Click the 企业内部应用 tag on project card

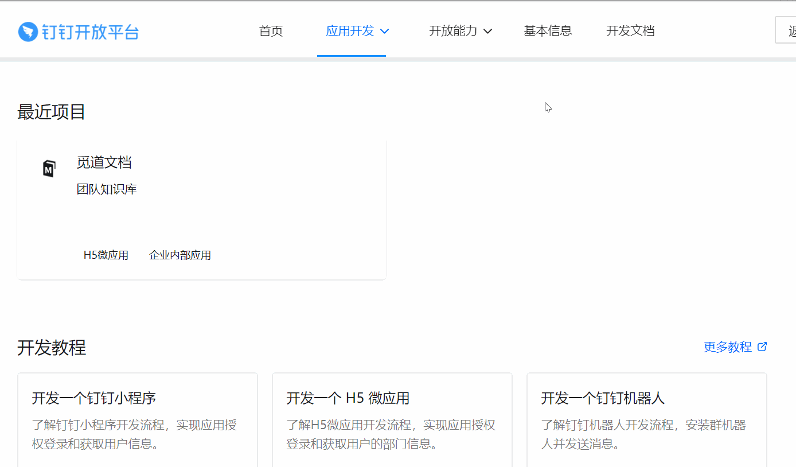(180, 255)
